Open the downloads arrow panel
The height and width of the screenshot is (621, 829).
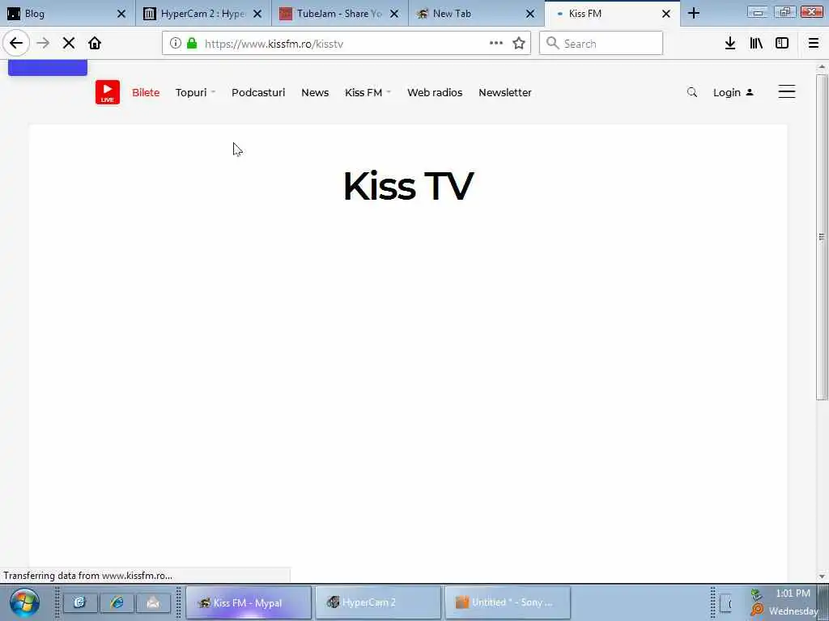pyautogui.click(x=730, y=44)
